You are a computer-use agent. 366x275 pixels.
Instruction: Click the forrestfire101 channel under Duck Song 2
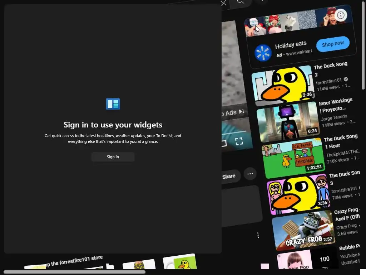point(329,81)
